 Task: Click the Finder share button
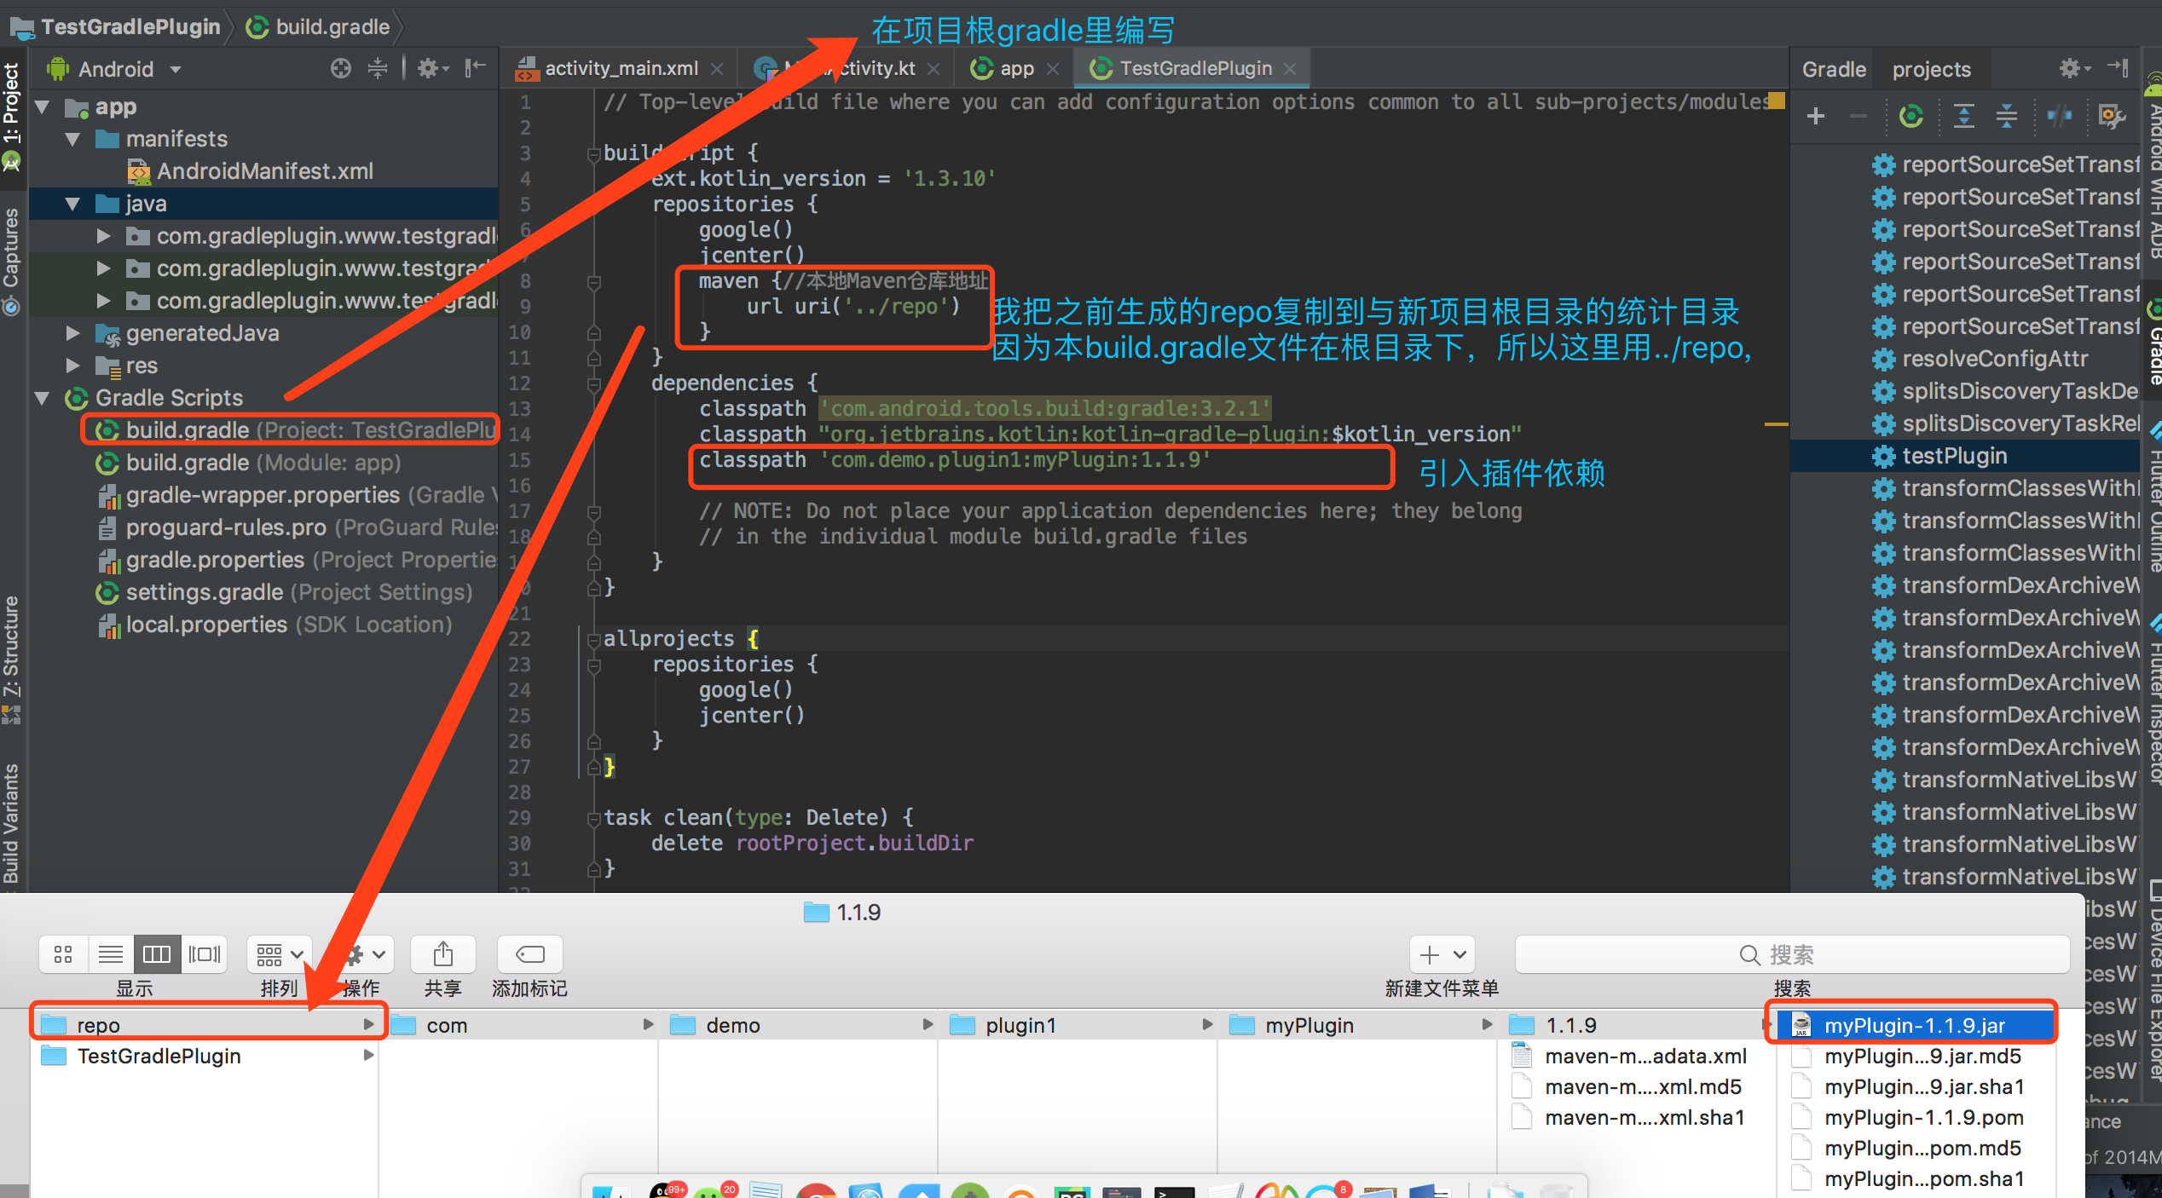point(442,954)
